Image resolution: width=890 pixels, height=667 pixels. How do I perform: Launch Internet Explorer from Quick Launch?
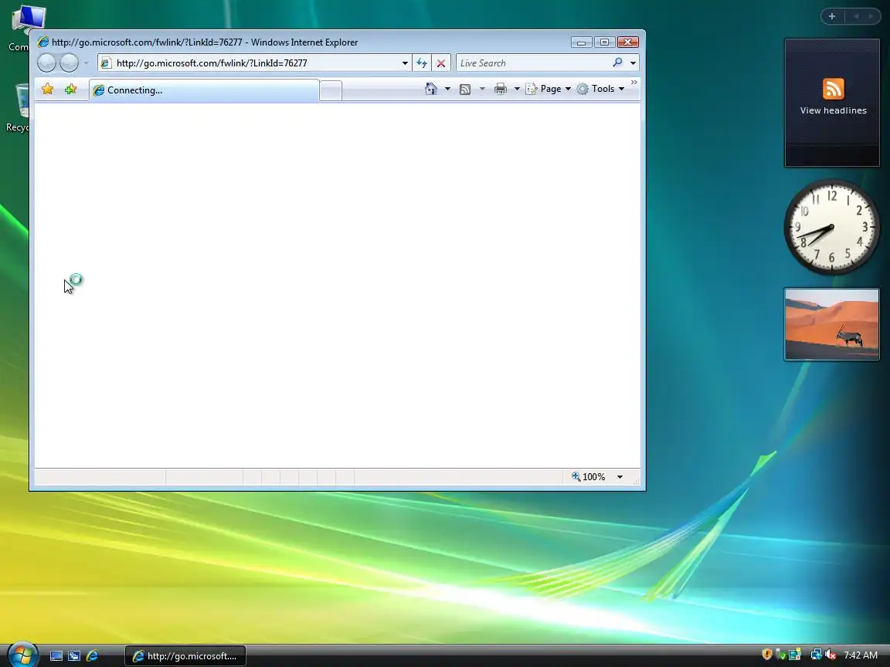pyautogui.click(x=92, y=655)
